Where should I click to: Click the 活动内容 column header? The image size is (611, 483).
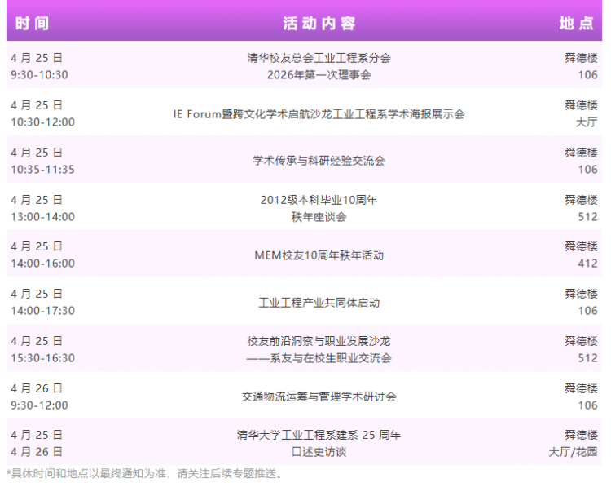[x=319, y=24]
